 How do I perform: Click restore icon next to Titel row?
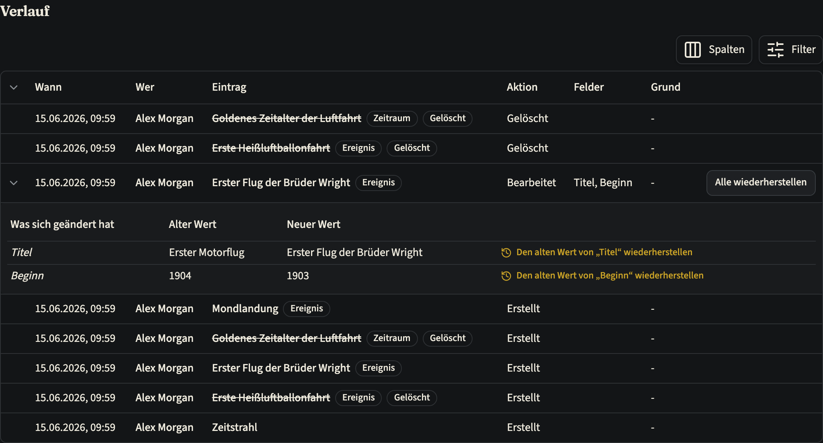point(506,252)
